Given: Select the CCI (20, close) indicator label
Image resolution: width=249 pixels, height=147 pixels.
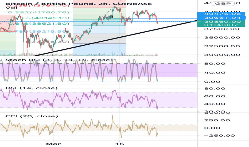Looking at the screenshot, I should pyautogui.click(x=32, y=116).
